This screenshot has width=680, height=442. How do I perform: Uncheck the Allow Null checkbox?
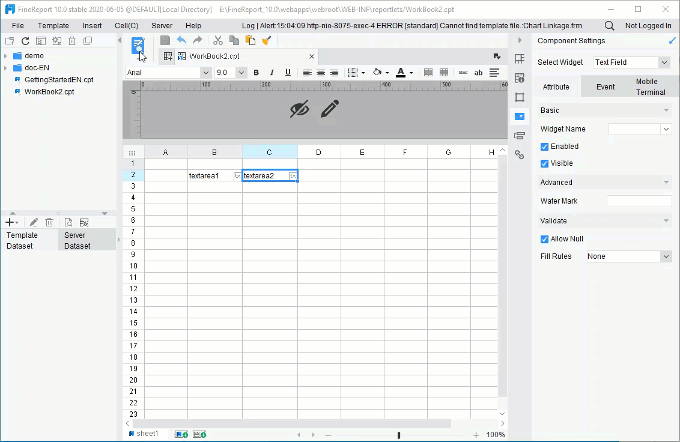tap(544, 238)
